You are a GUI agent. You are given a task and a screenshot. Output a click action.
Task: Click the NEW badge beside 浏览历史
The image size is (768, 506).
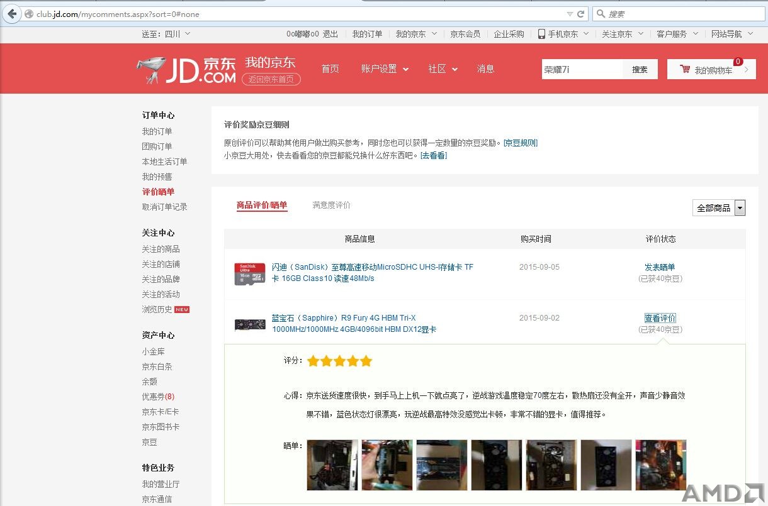pos(182,309)
